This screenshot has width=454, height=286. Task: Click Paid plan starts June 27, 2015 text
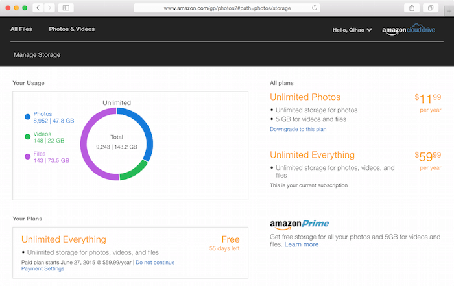(x=76, y=262)
